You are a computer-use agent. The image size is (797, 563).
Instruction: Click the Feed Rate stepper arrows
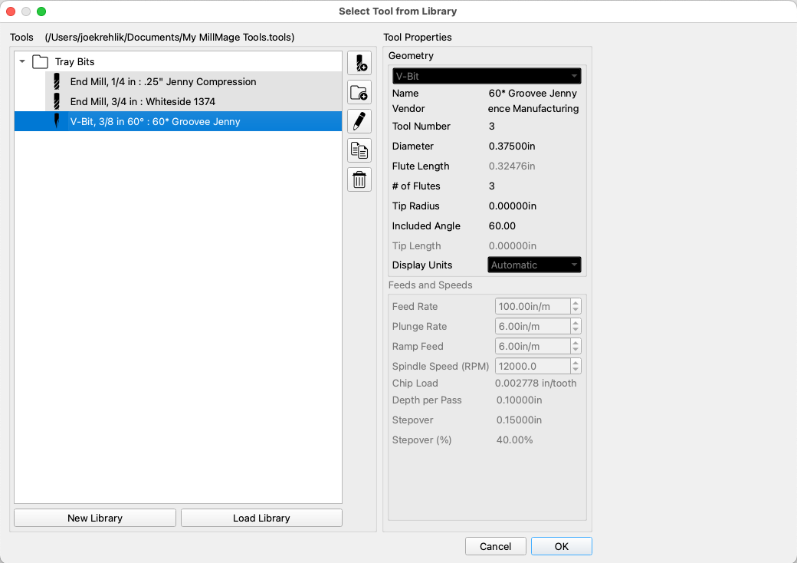(576, 306)
